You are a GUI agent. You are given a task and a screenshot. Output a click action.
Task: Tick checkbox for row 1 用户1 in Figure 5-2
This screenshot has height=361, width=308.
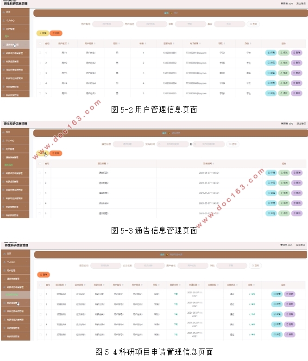[x=40, y=53]
